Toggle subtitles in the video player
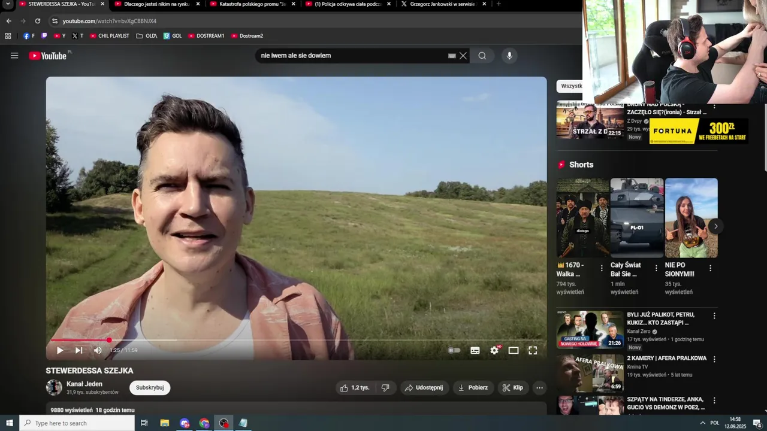The width and height of the screenshot is (767, 431). [475, 350]
